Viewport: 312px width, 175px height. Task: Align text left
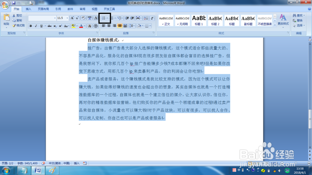coord(104,26)
